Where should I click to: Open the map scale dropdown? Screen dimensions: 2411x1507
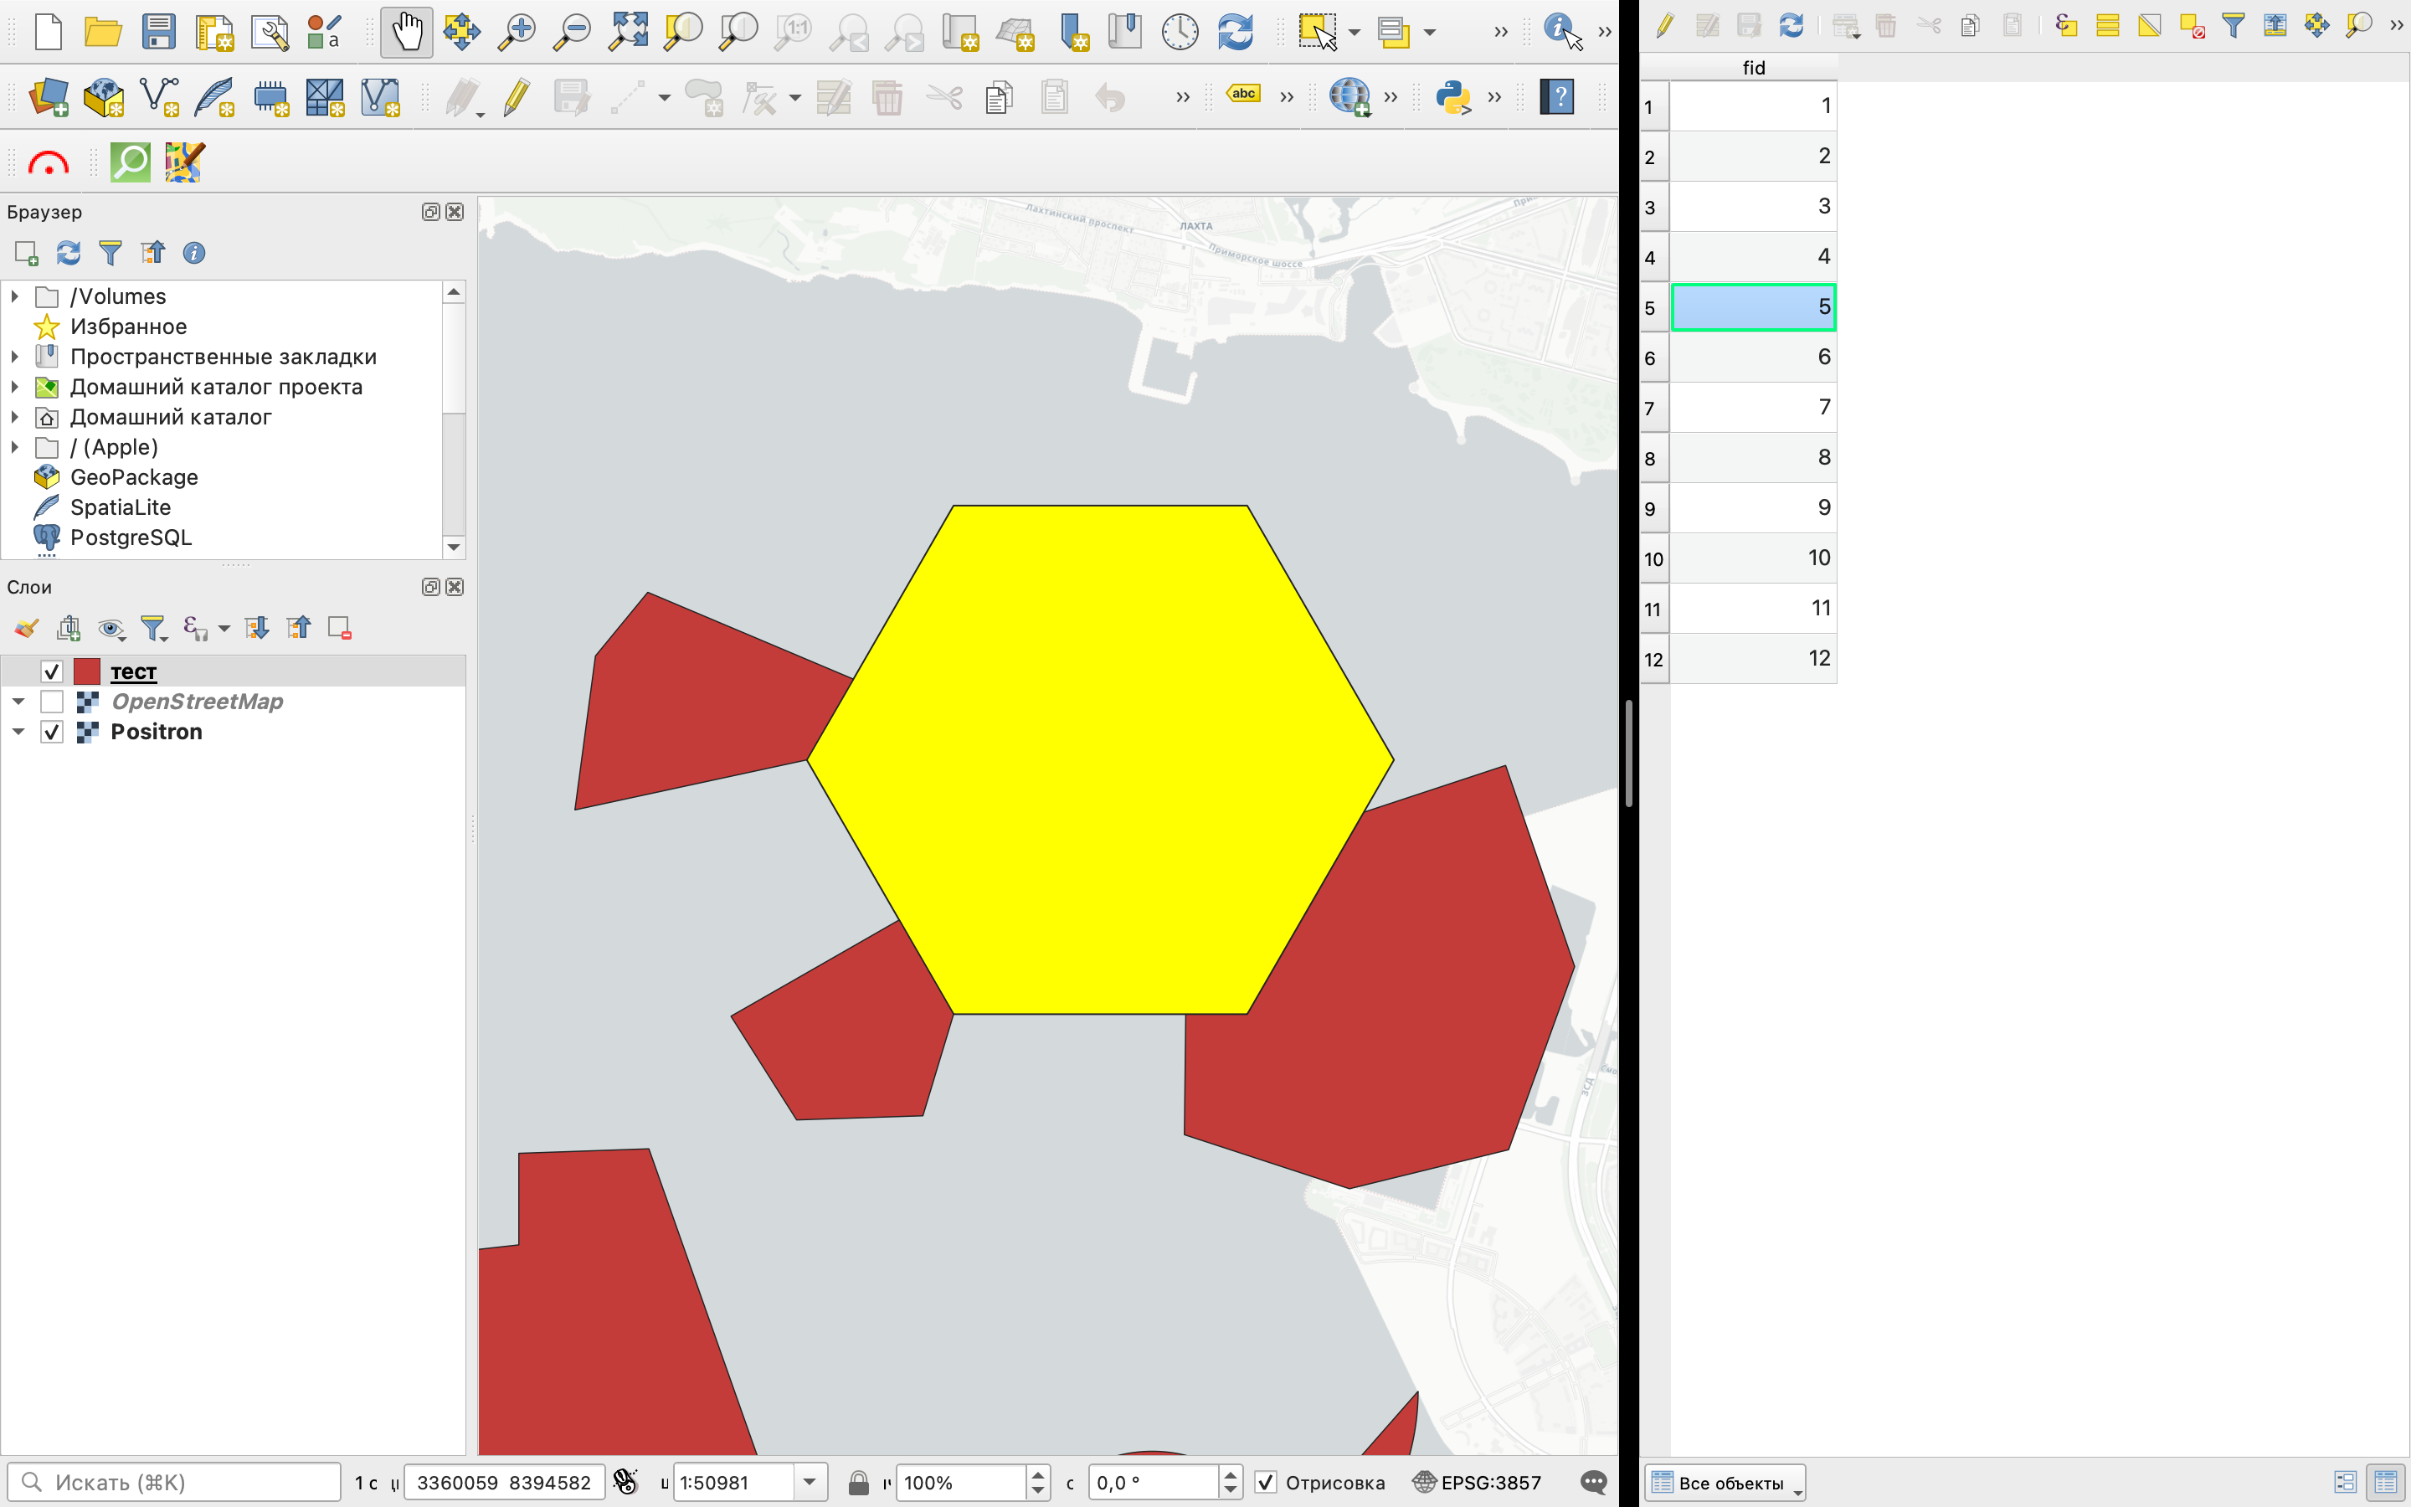pos(809,1482)
